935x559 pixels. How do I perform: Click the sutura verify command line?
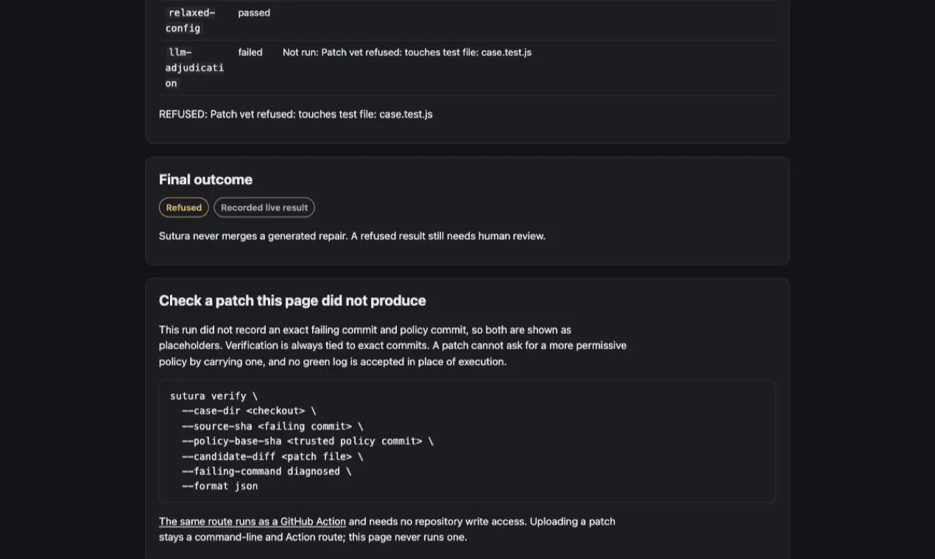[x=214, y=396]
